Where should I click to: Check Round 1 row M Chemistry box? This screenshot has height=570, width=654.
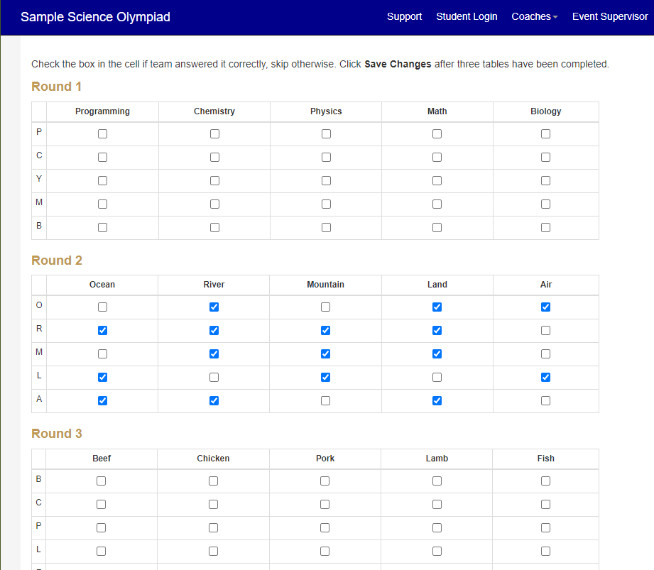click(214, 204)
